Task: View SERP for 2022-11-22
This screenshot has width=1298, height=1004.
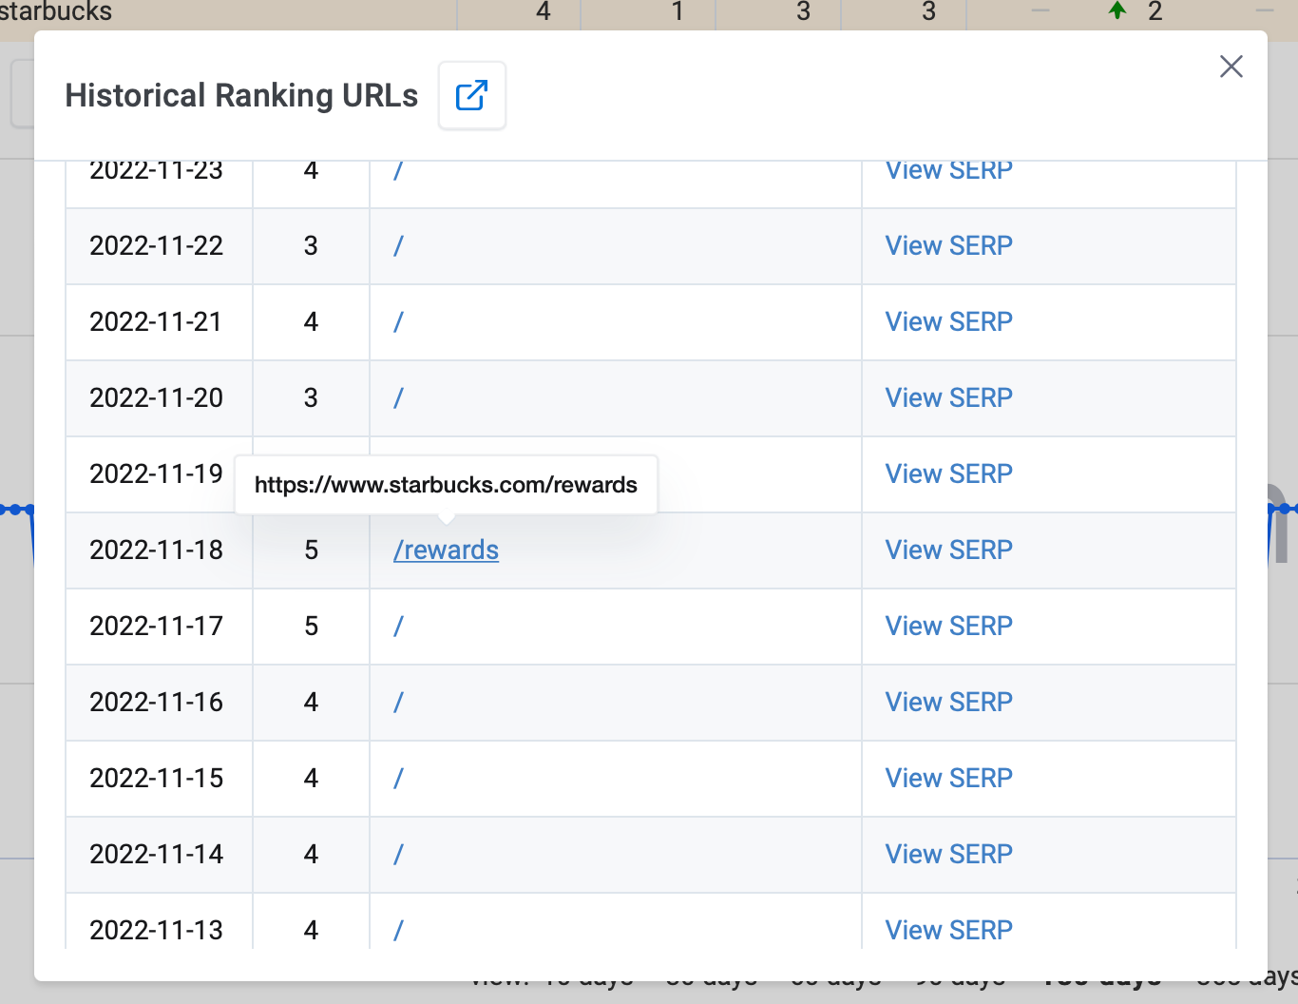Action: (948, 245)
